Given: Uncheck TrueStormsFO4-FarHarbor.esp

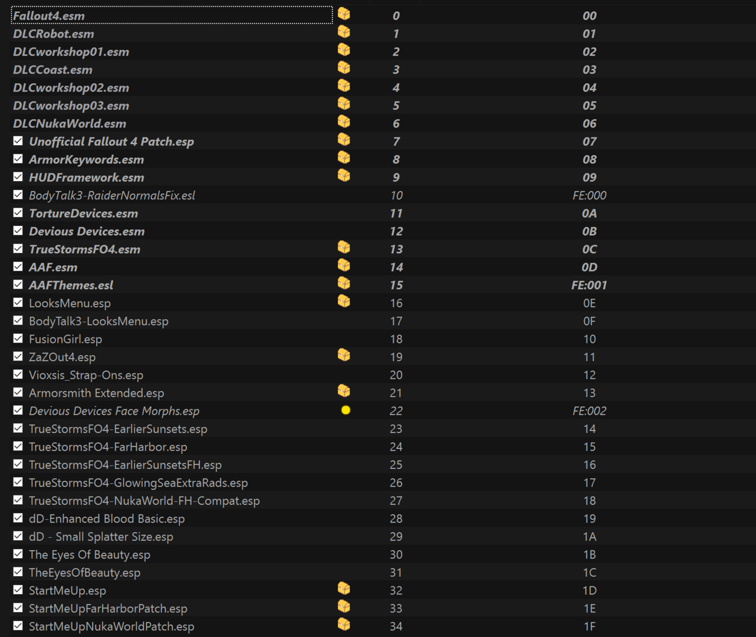Looking at the screenshot, I should pyautogui.click(x=18, y=446).
